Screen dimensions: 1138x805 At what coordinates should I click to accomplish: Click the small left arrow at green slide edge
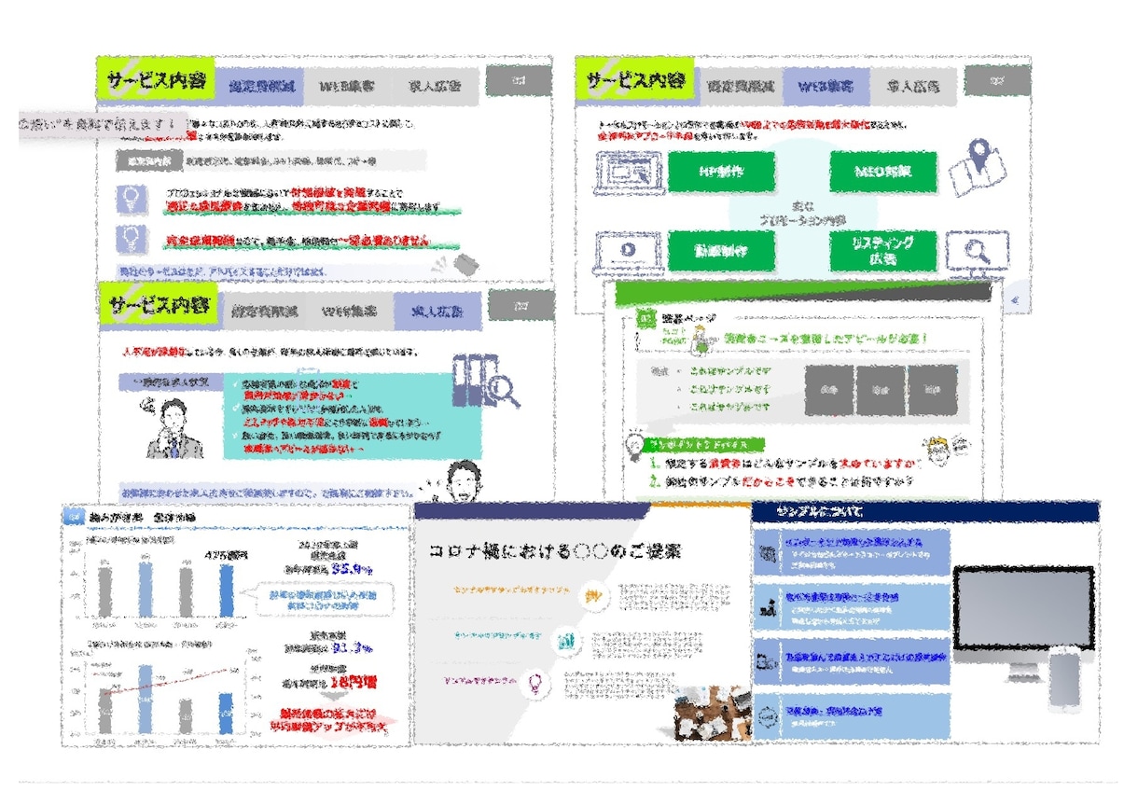(x=1015, y=300)
